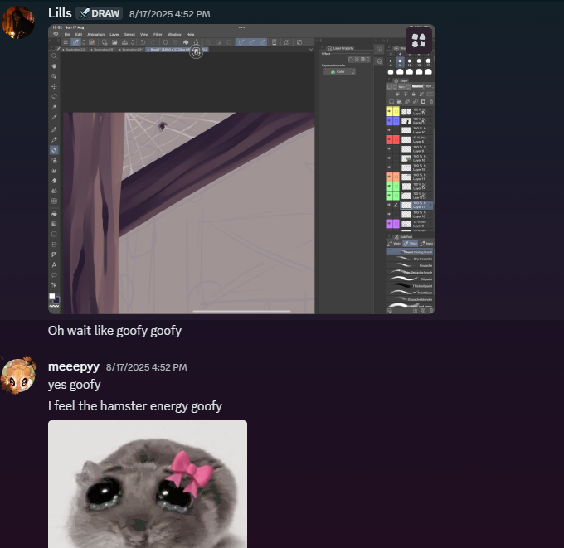564x548 pixels.
Task: Click the delete layer trash icon in the Layer panel
Action: [431, 102]
